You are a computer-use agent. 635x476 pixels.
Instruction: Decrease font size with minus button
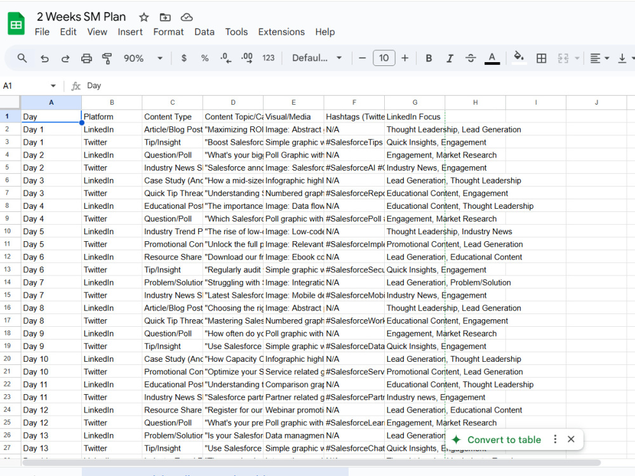pos(363,58)
